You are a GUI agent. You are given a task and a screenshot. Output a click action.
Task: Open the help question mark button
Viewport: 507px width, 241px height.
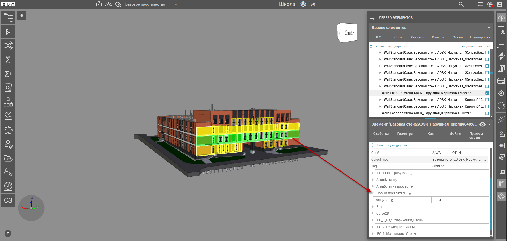[x=8, y=233]
